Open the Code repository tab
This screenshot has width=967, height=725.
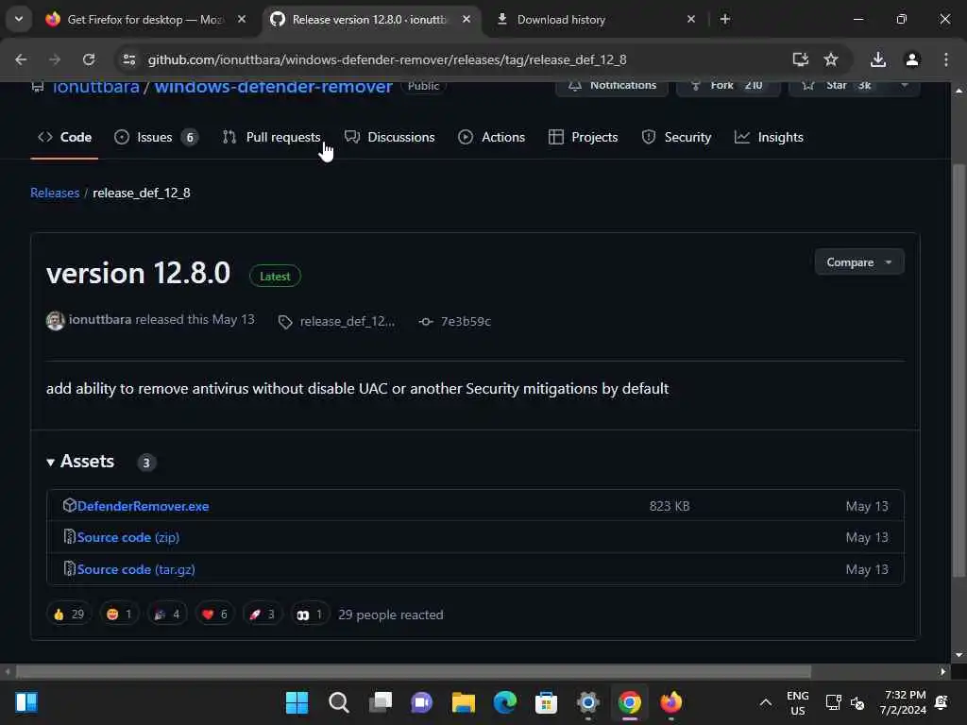65,138
